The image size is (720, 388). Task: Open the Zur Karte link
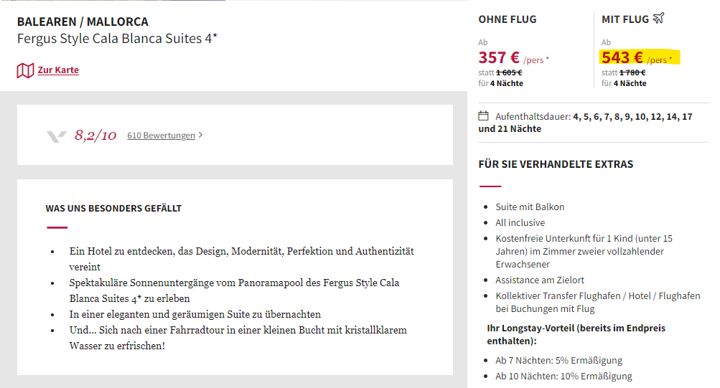(x=58, y=70)
